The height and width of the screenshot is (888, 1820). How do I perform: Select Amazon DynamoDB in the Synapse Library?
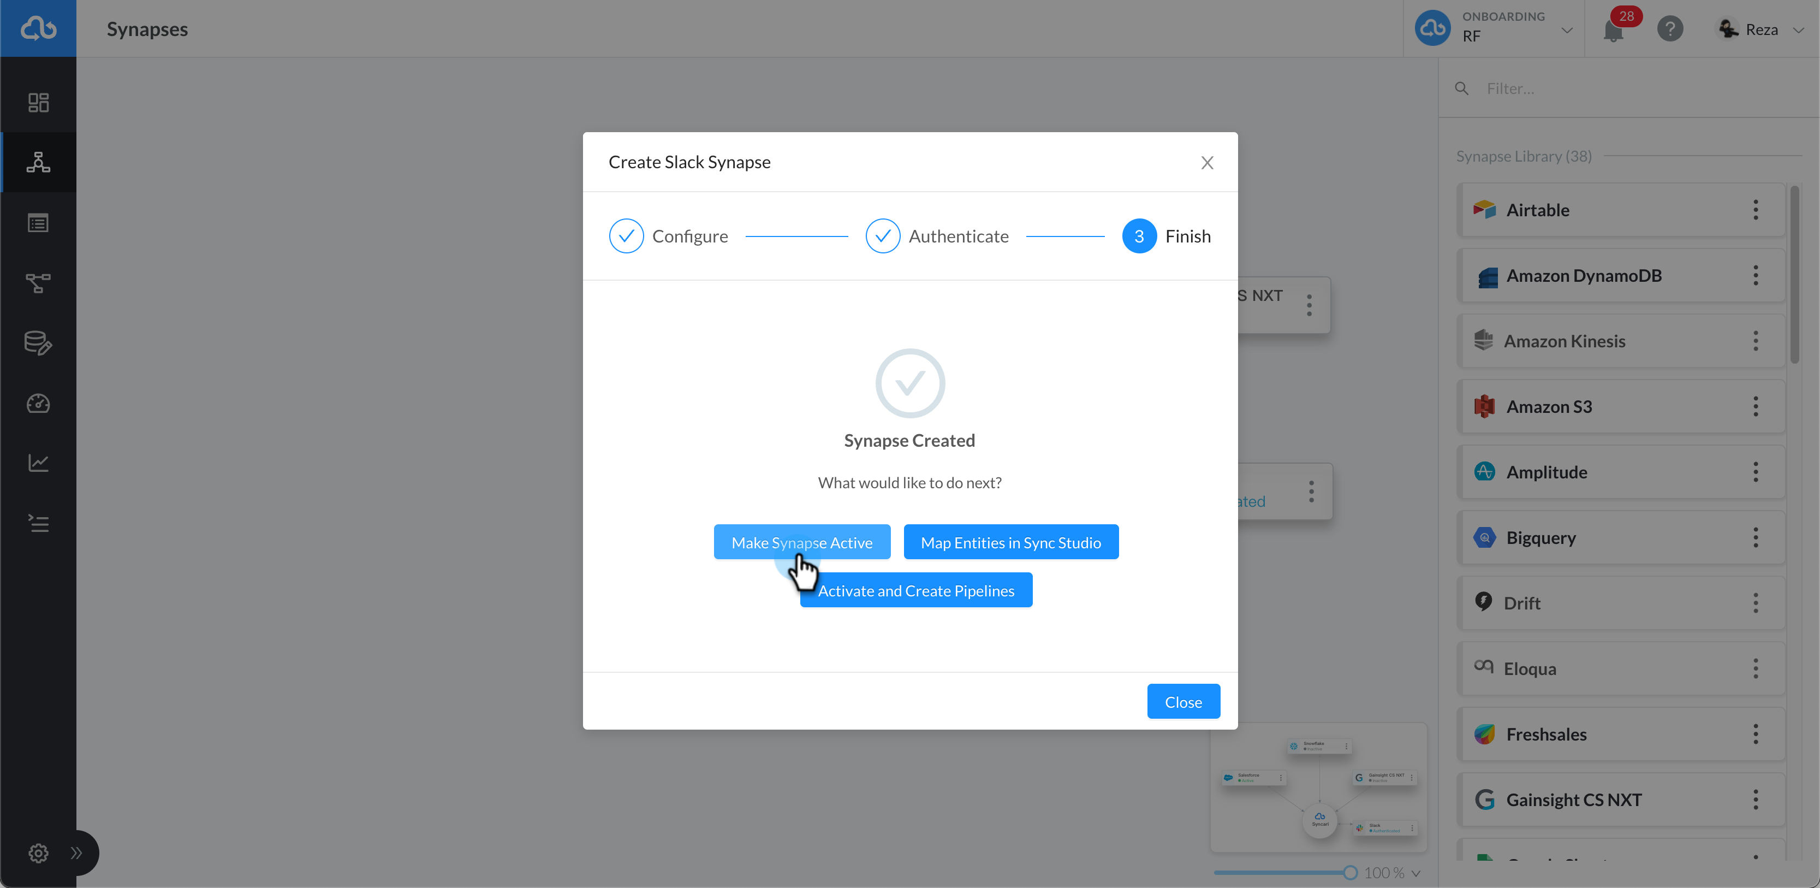pyautogui.click(x=1621, y=275)
